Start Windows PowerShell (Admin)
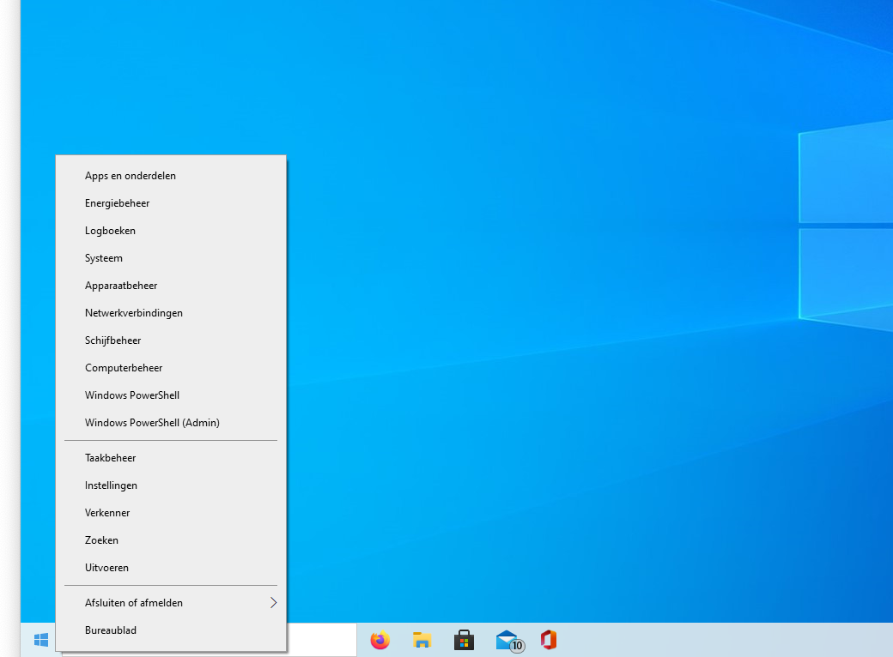This screenshot has height=657, width=893. click(152, 423)
